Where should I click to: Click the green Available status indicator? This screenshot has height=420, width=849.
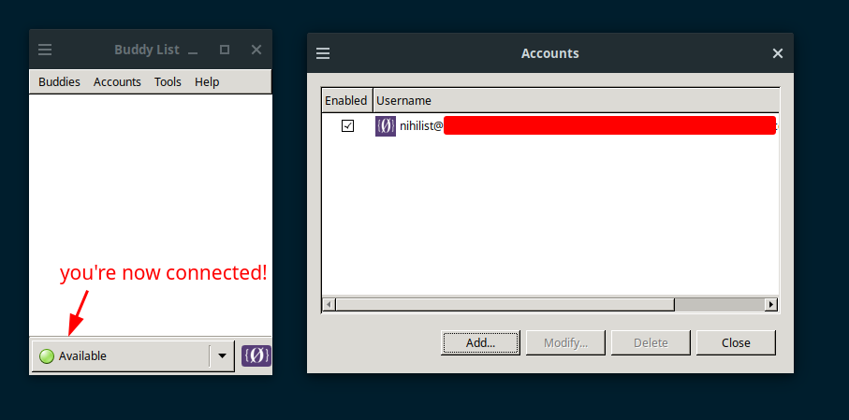(x=47, y=356)
